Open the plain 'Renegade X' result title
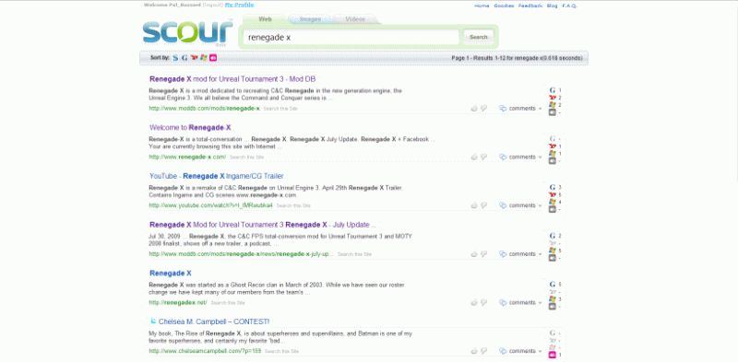 [x=171, y=274]
